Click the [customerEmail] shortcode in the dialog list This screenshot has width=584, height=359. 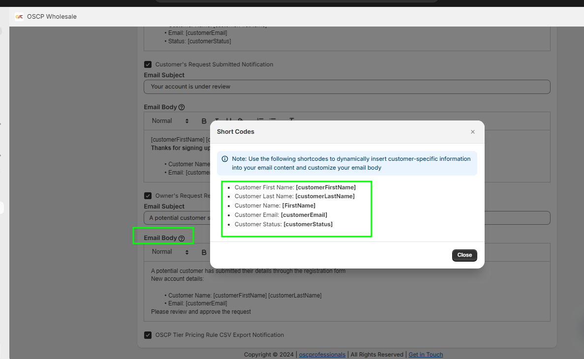coord(304,215)
